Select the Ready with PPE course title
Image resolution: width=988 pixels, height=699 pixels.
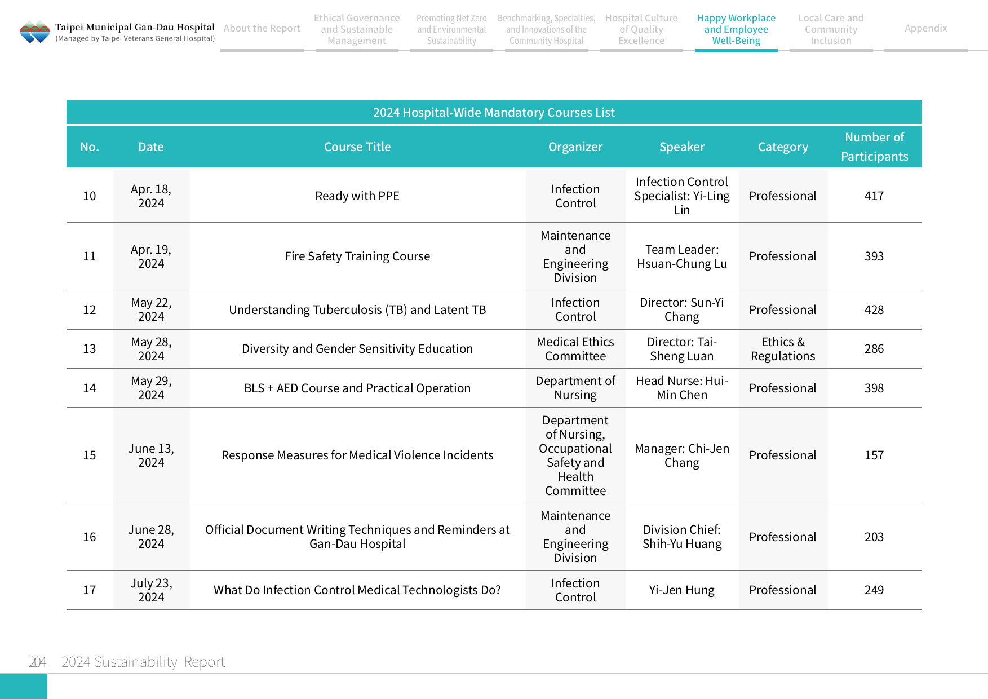tap(357, 196)
